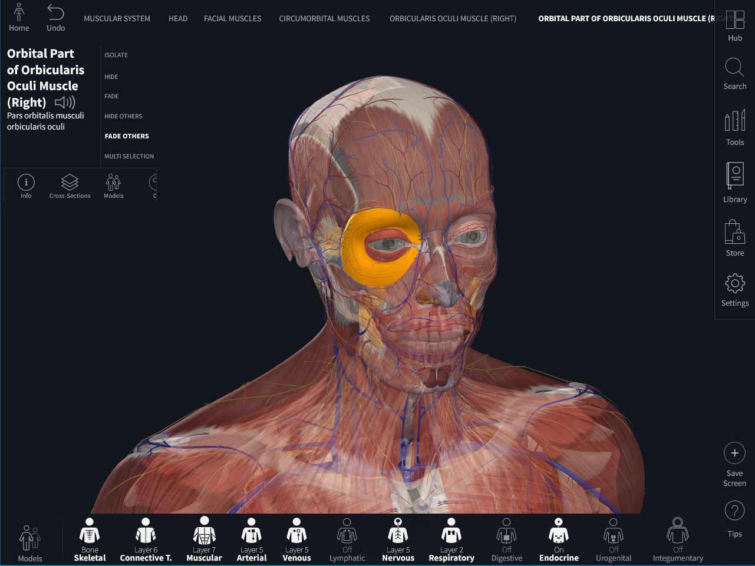Toggle the Nervous system layer

(398, 539)
